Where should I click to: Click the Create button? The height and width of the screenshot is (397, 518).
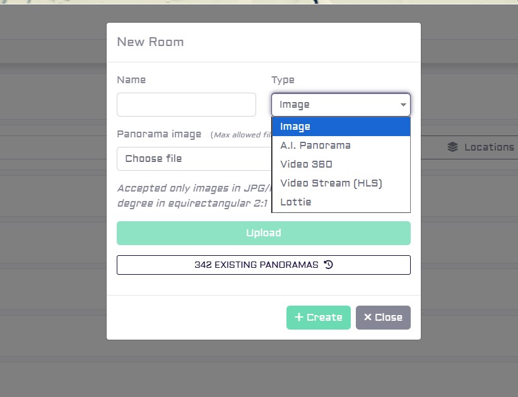319,318
